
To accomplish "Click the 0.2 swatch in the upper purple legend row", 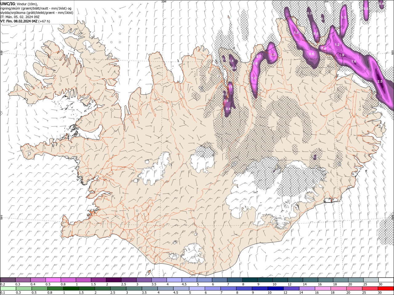I will click(8, 280).
